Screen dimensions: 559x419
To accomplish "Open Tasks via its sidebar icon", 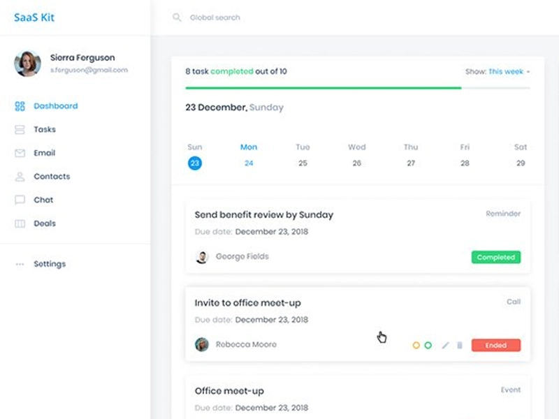I will pos(20,130).
